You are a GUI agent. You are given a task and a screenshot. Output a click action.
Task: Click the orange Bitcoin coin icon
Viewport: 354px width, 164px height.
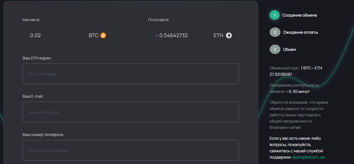click(x=103, y=35)
